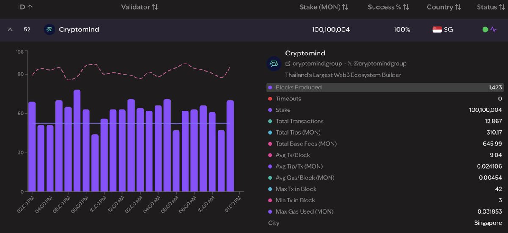
Task: Click the purple dot beside Blocks Produced
Action: [270, 87]
